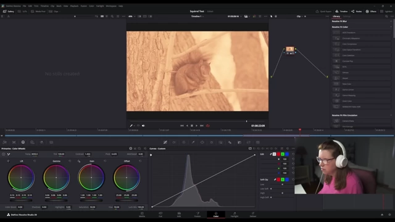Image resolution: width=395 pixels, height=222 pixels.
Task: Reset the Gamma color wheel
Action: 70,161
